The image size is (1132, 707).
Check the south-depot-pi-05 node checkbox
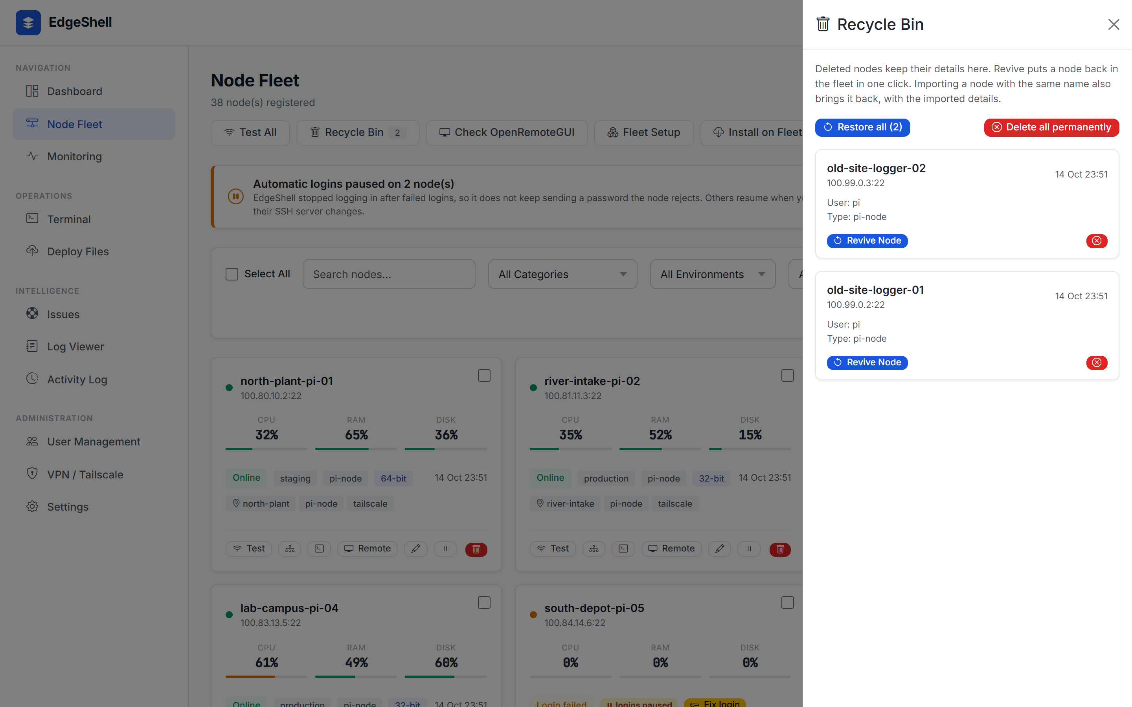(x=788, y=603)
